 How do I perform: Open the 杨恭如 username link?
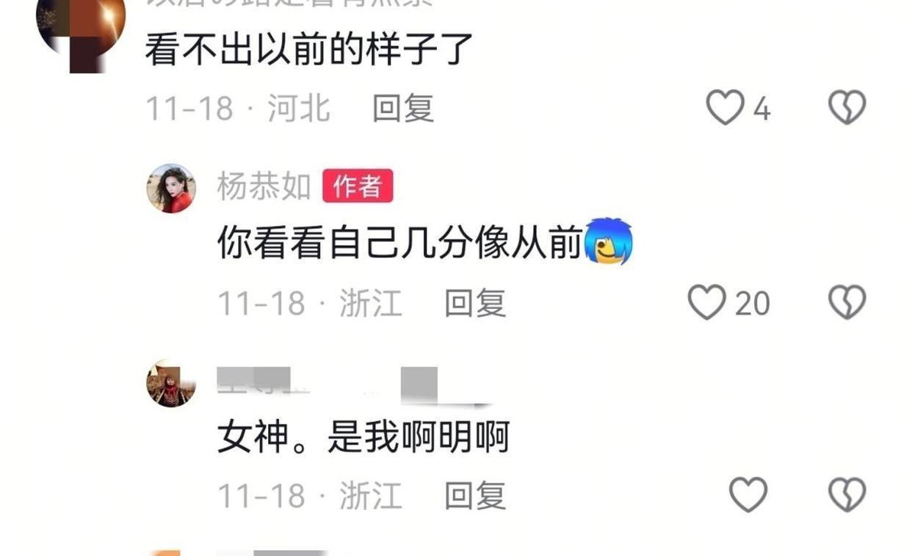tap(264, 187)
